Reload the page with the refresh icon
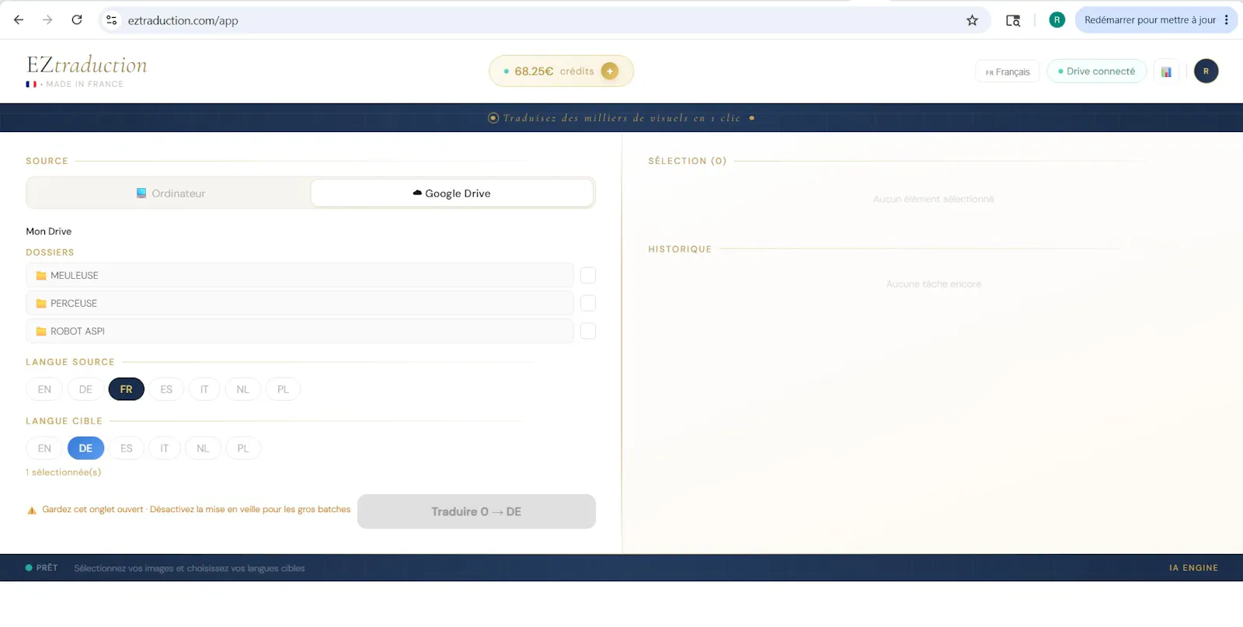This screenshot has width=1243, height=627. point(77,20)
